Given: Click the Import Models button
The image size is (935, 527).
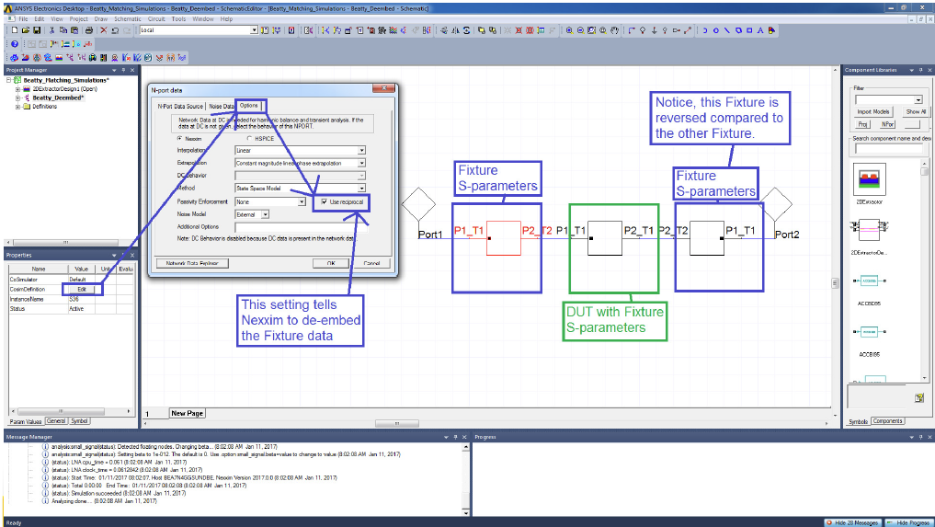Looking at the screenshot, I should coord(873,111).
